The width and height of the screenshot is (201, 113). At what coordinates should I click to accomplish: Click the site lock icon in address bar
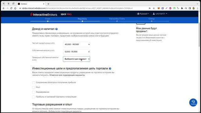(x=20, y=8)
